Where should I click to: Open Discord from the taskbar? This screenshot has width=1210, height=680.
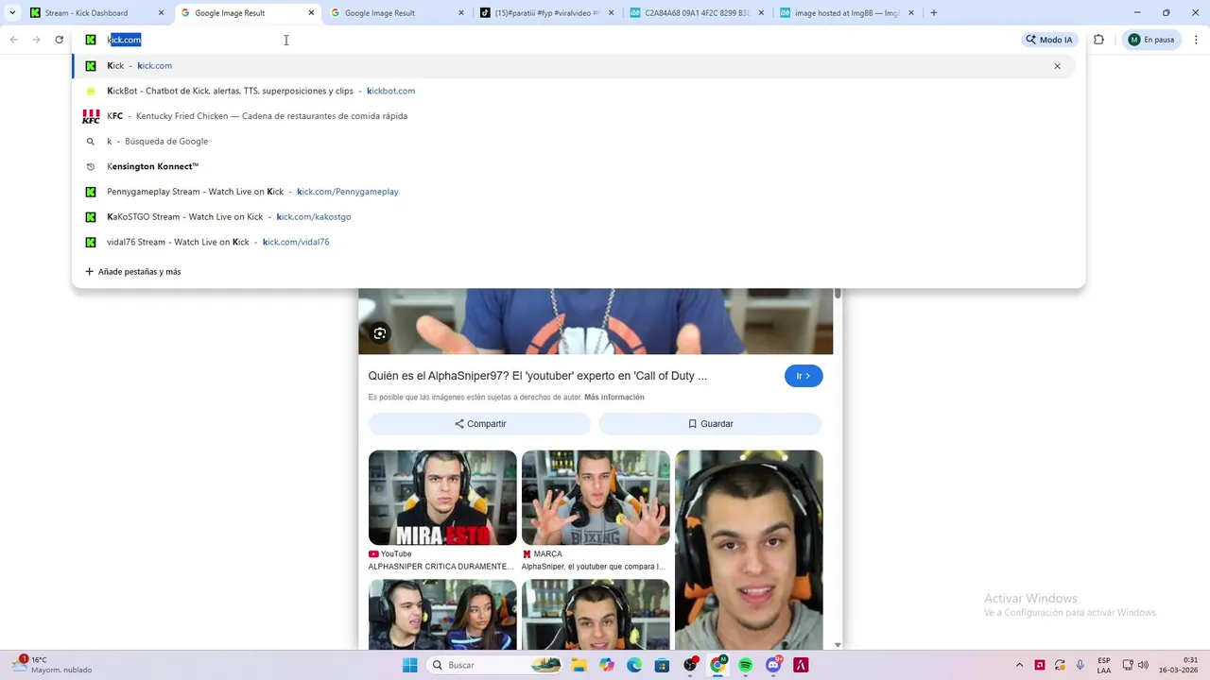[773, 665]
